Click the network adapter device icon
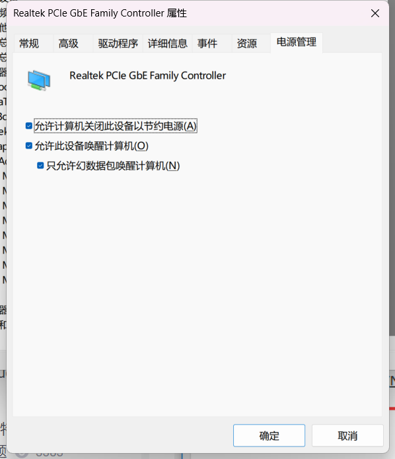The height and width of the screenshot is (459, 395). click(39, 80)
